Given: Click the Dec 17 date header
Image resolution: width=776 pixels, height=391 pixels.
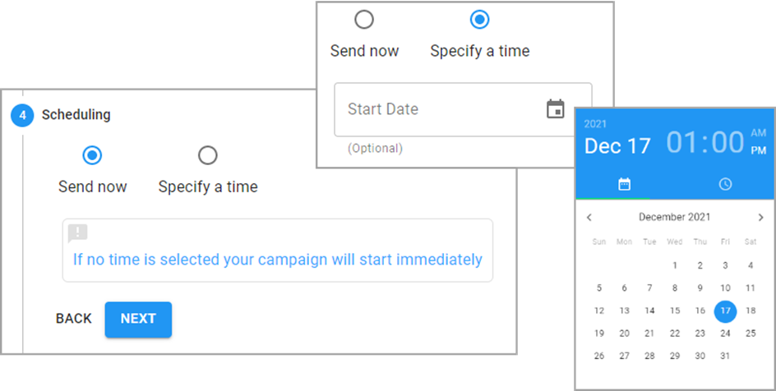Looking at the screenshot, I should (x=617, y=146).
